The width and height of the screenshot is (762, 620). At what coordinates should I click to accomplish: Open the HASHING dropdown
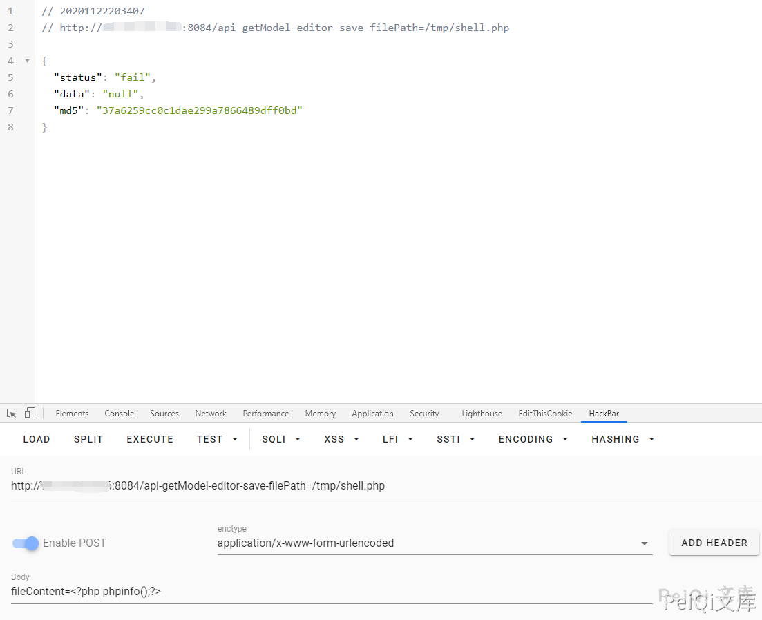point(622,439)
